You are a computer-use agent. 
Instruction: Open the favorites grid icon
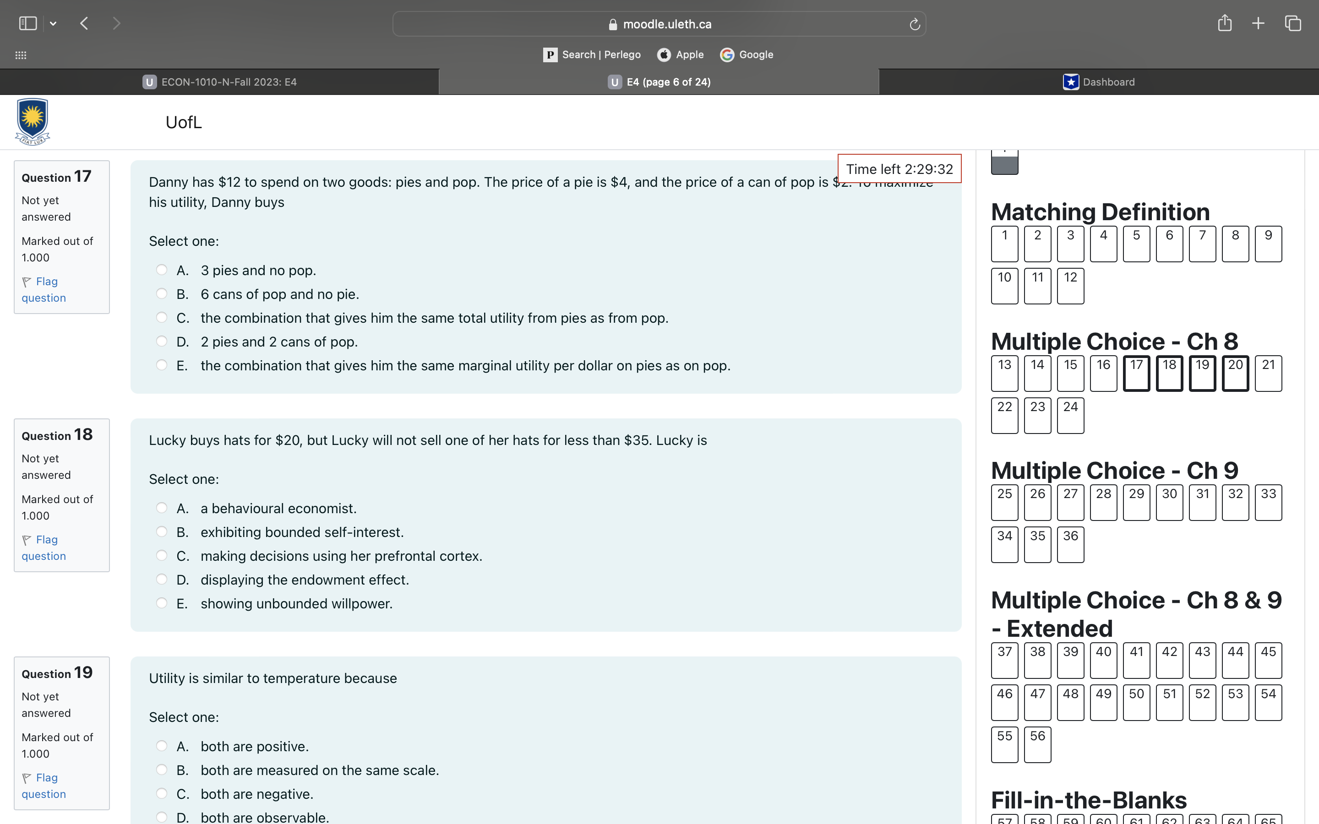[21, 55]
